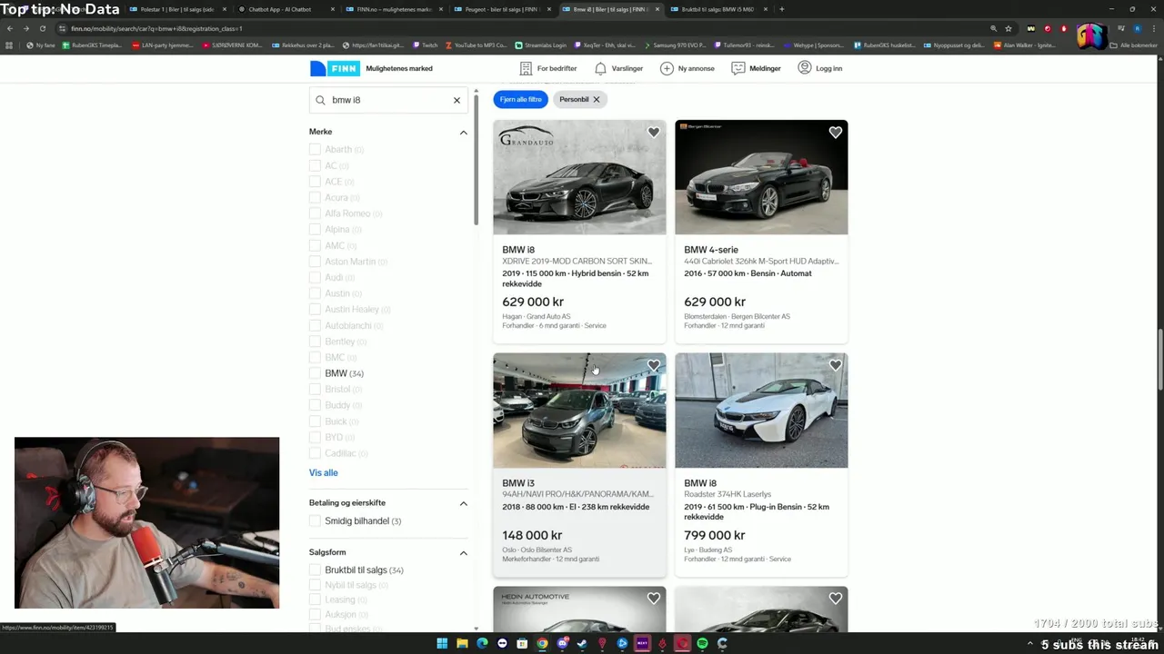The height and width of the screenshot is (654, 1164).
Task: Open Meldinger messages
Action: 756,68
